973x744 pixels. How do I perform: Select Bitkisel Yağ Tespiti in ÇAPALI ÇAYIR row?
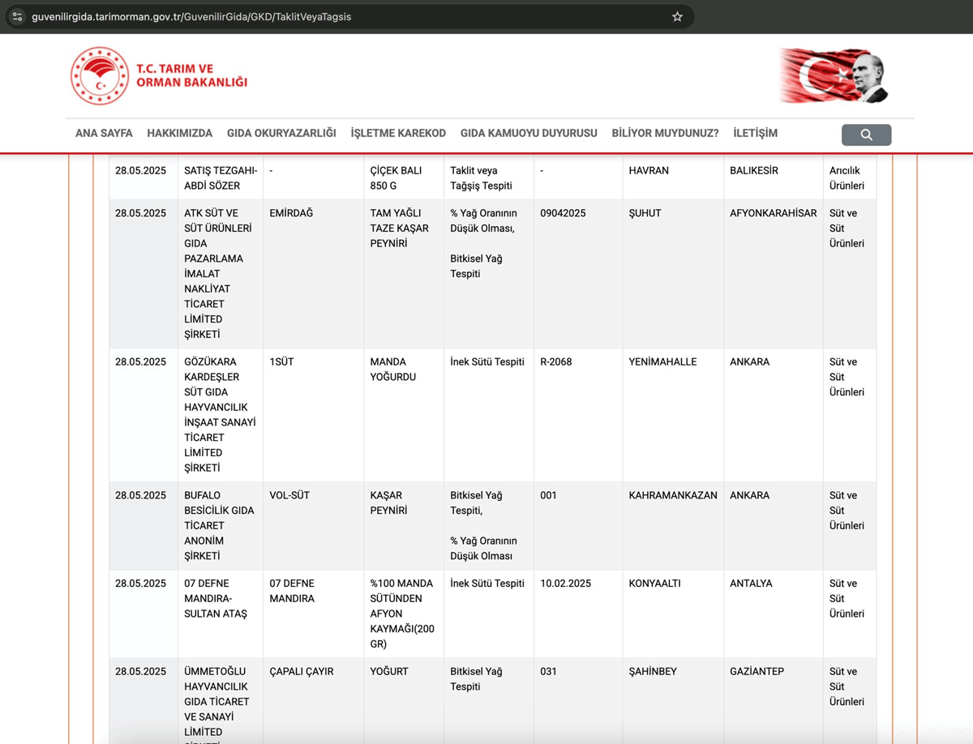(489, 701)
